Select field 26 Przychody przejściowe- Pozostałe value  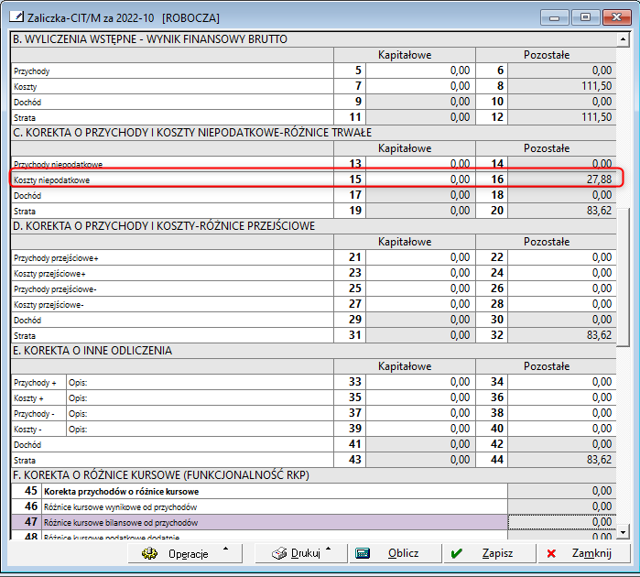[561, 288]
